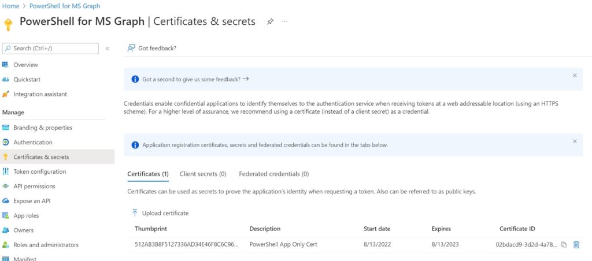Click the Certificate ID column header
The height and width of the screenshot is (261, 592).
pos(517,229)
